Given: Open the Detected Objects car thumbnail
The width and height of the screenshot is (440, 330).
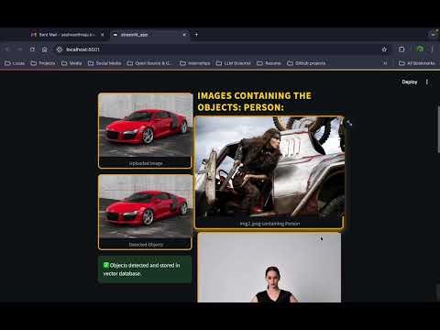Looking at the screenshot, I should tap(146, 206).
